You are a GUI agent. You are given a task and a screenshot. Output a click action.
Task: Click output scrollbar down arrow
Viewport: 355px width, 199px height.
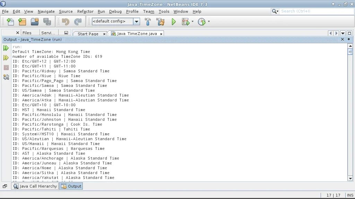(350, 179)
